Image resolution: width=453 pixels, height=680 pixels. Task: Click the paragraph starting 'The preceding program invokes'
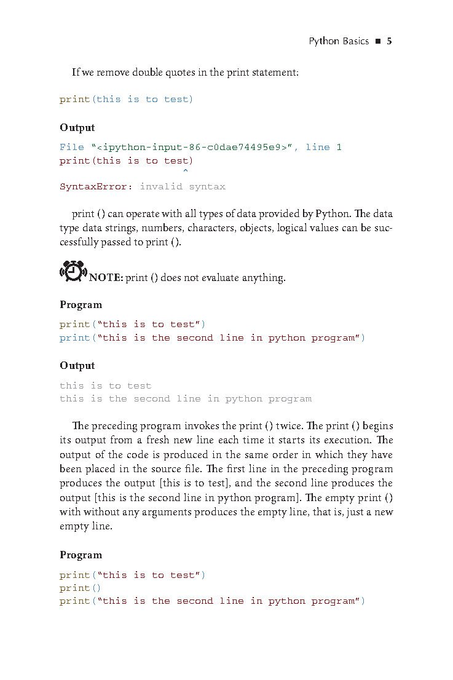(x=226, y=476)
